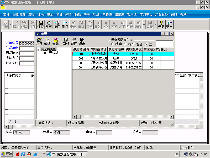Open the 销售 menu
This screenshot has width=210, height=158.
pyautogui.click(x=78, y=14)
